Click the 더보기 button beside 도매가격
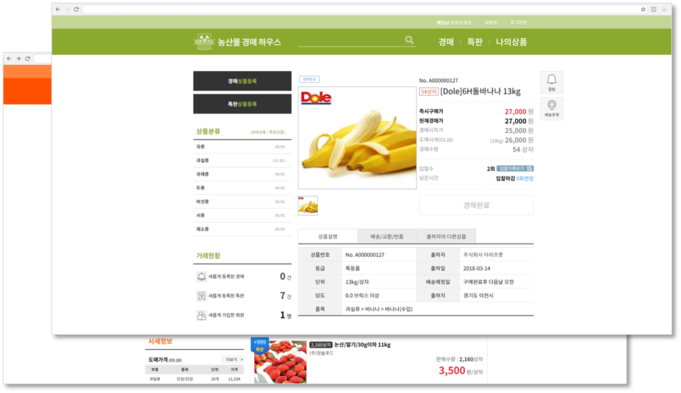Viewport: 681px width, 393px height. click(233, 359)
